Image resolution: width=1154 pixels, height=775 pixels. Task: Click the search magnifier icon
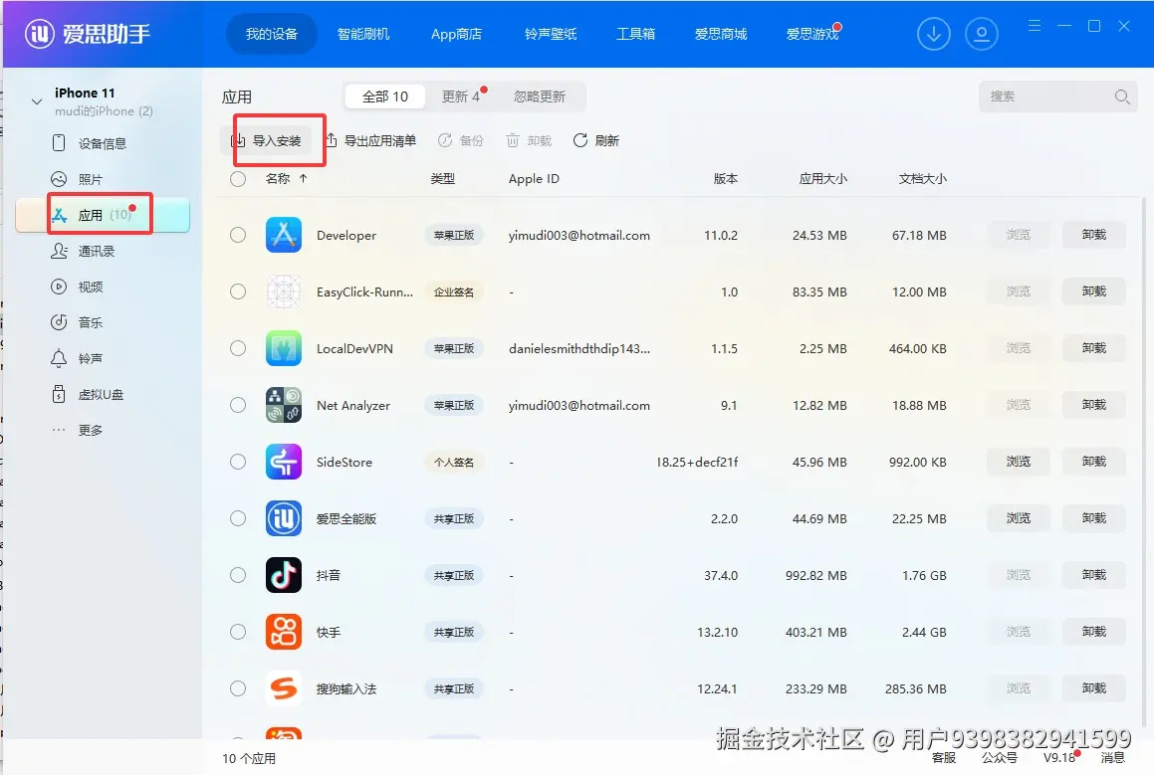pos(1121,97)
